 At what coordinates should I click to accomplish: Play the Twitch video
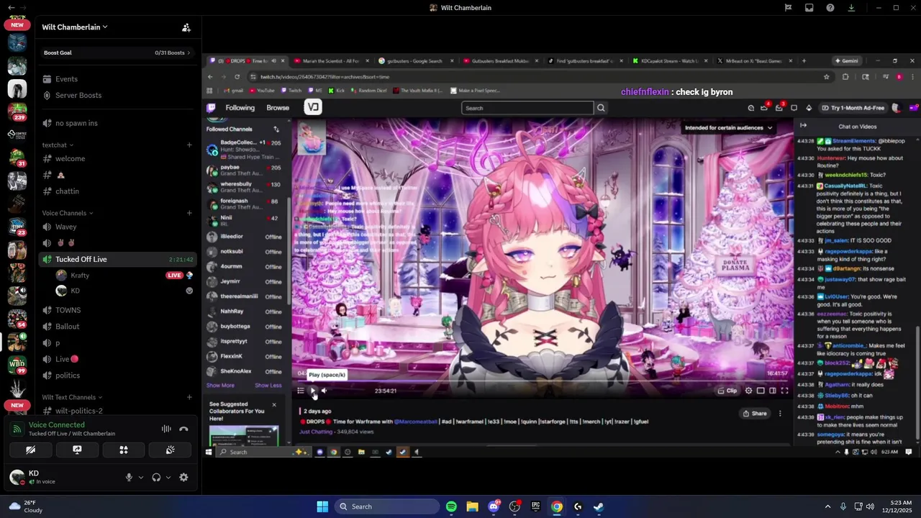[x=312, y=391]
